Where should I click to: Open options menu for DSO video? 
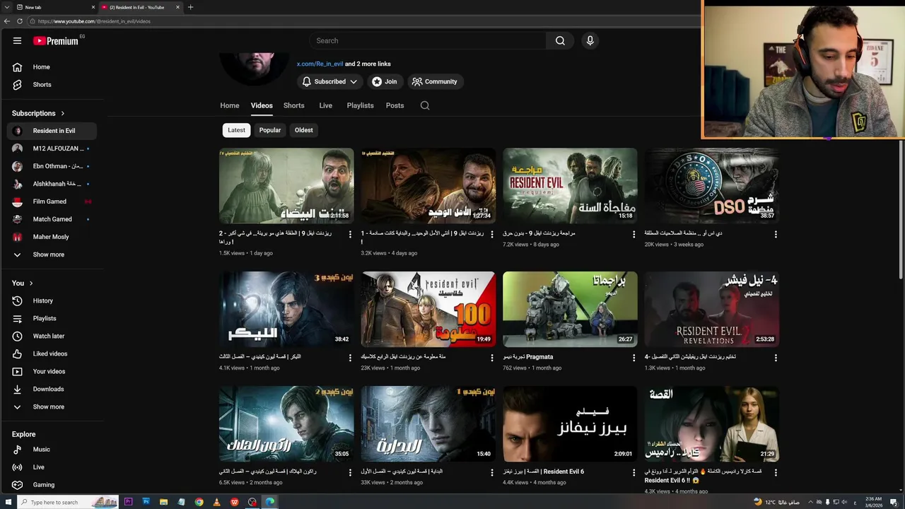[776, 234]
